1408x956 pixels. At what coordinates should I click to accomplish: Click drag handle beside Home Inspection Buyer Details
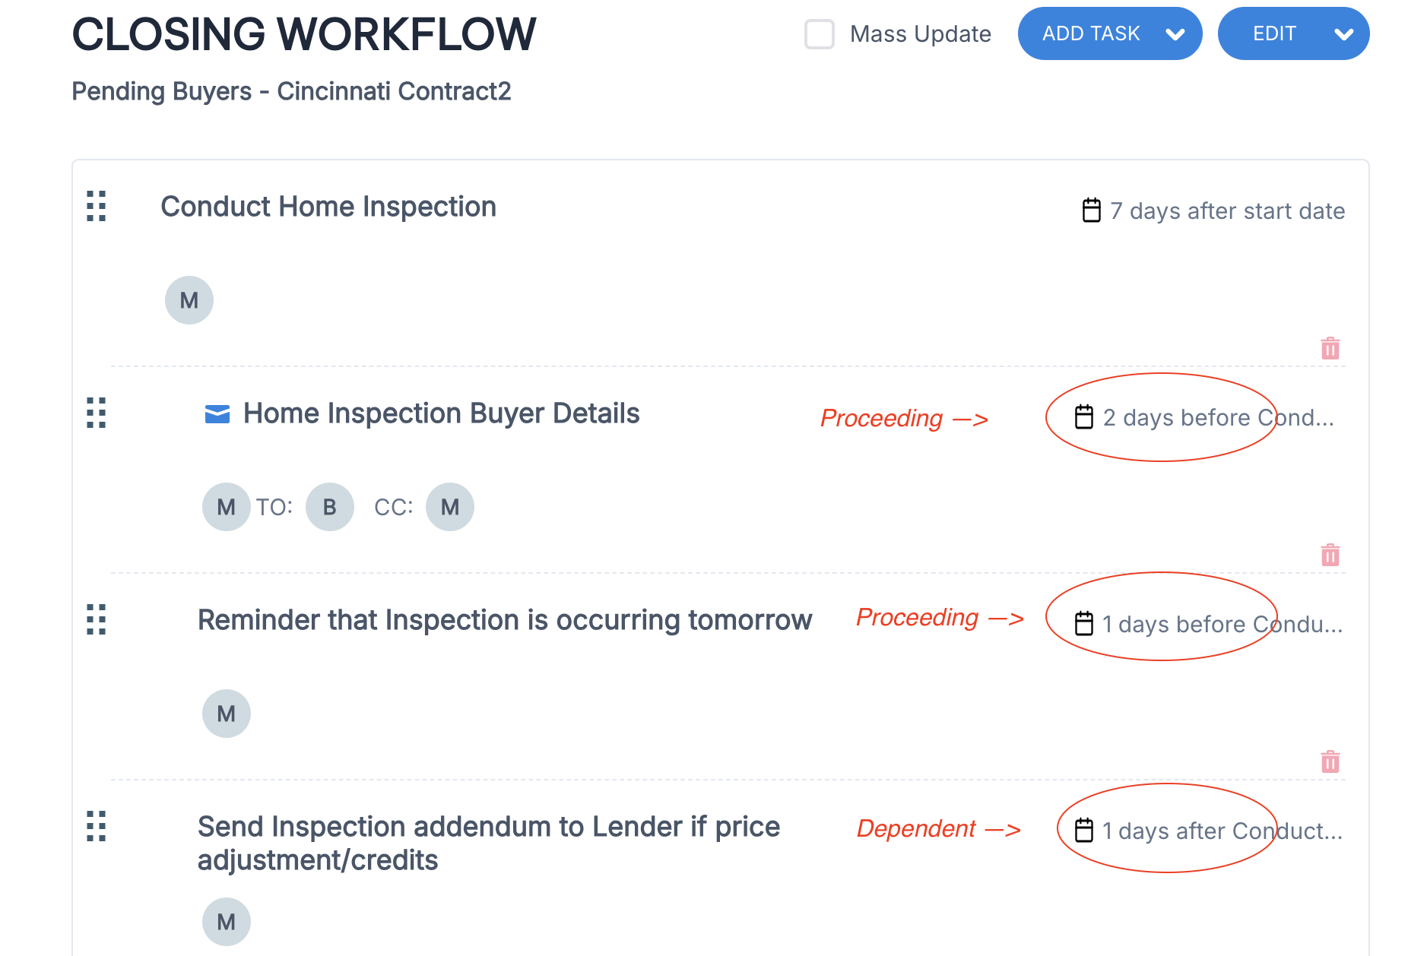[97, 413]
